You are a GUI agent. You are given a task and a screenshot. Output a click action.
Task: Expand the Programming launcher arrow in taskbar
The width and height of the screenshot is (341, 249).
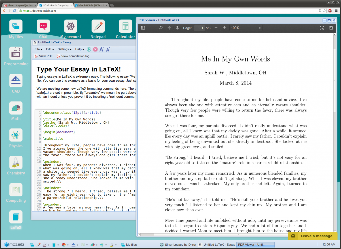tap(49, 245)
